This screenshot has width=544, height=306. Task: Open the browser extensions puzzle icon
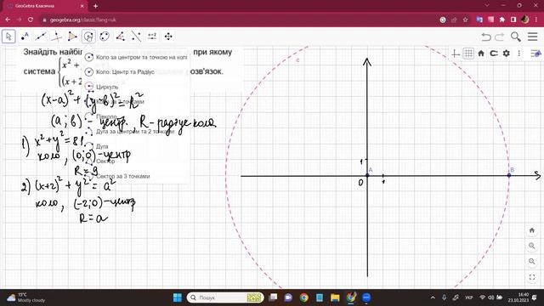point(502,20)
